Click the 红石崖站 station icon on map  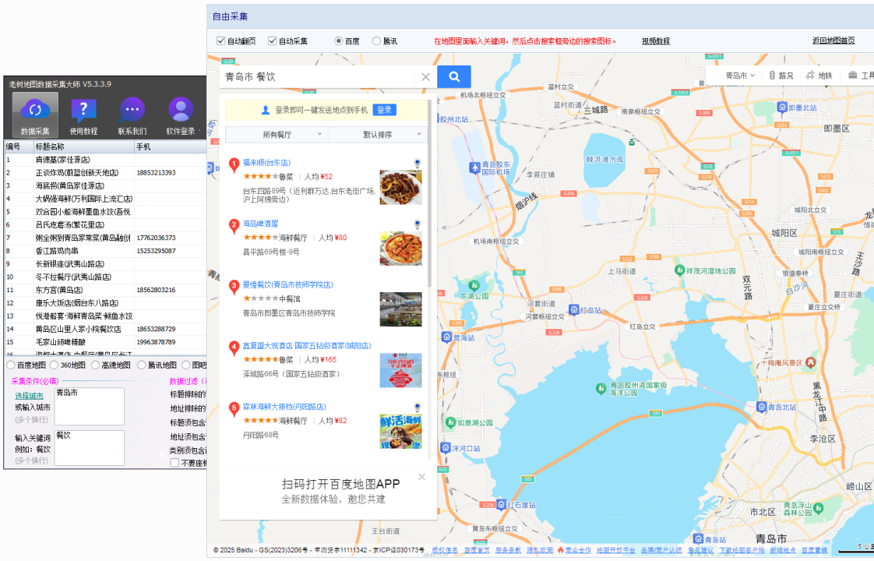[x=501, y=504]
